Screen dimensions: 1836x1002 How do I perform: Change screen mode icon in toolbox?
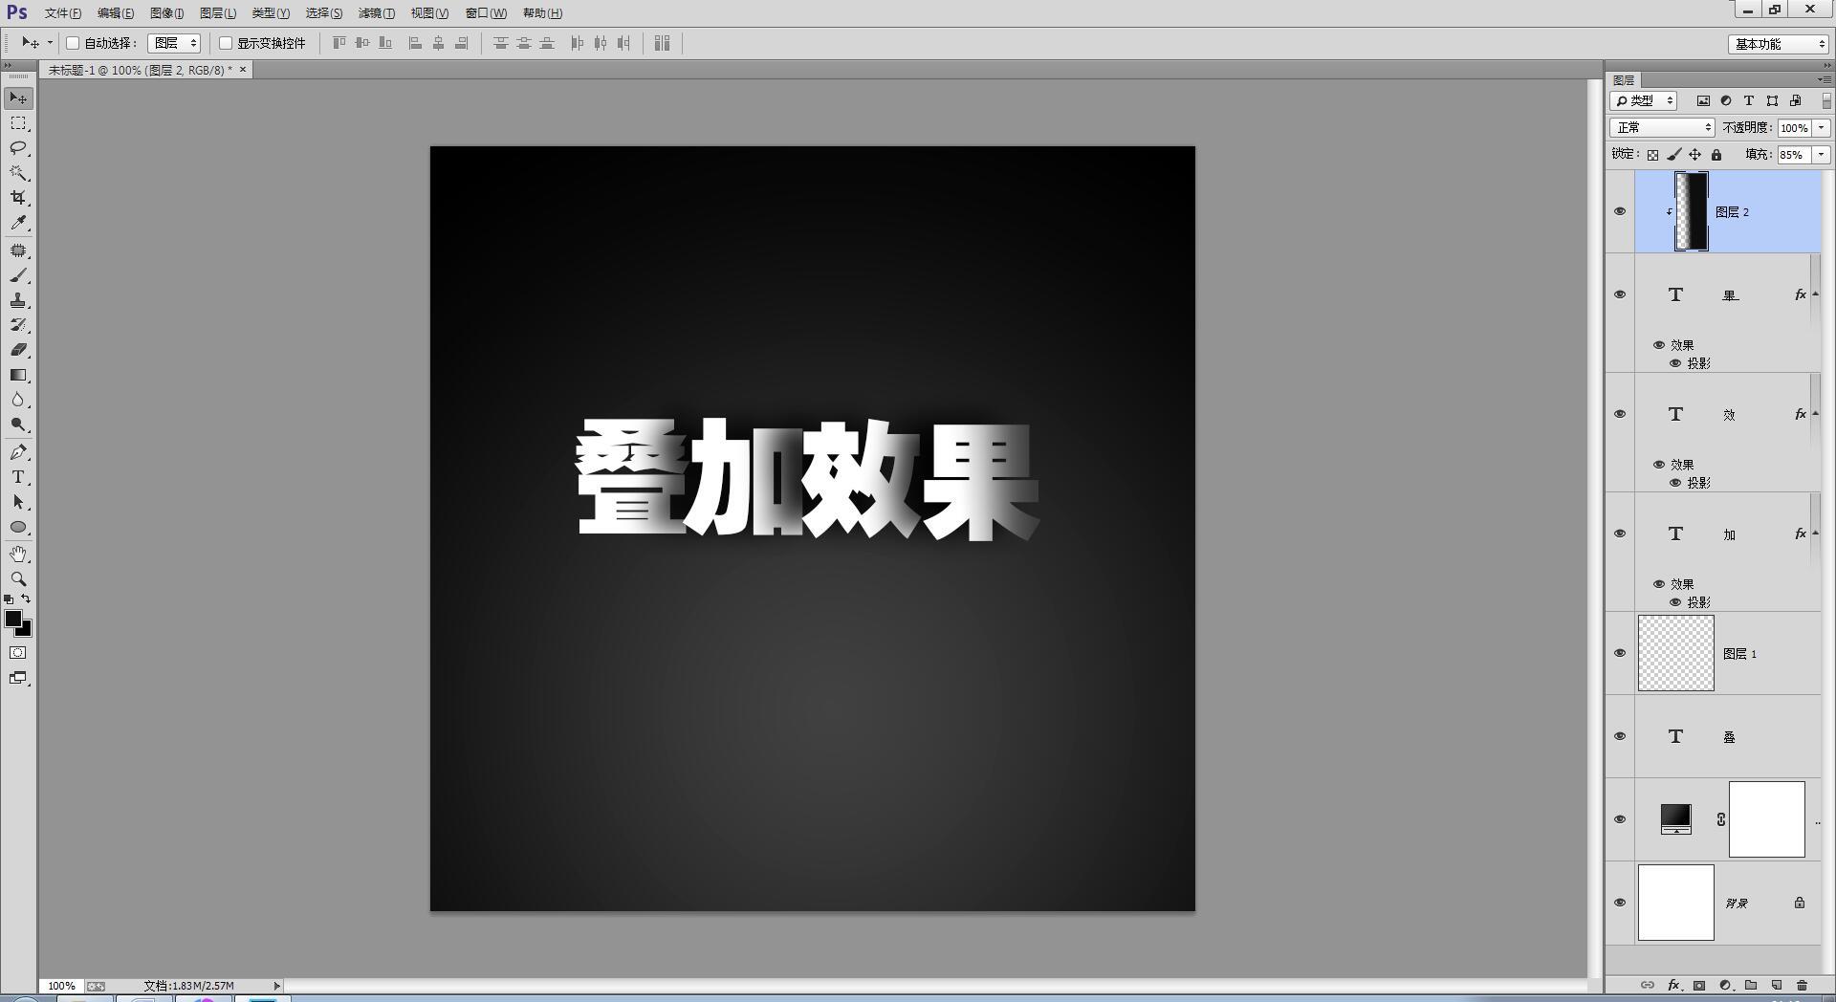18,678
